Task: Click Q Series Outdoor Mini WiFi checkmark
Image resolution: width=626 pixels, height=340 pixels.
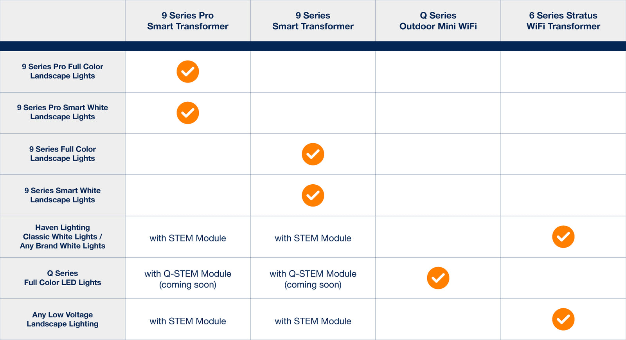Action: click(x=438, y=278)
